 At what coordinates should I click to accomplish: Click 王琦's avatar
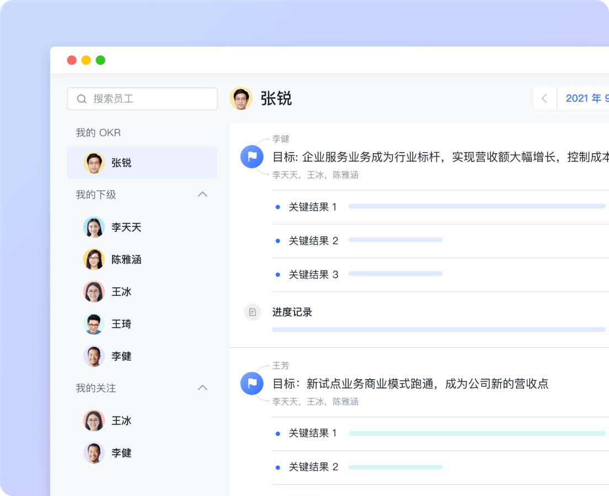94,324
